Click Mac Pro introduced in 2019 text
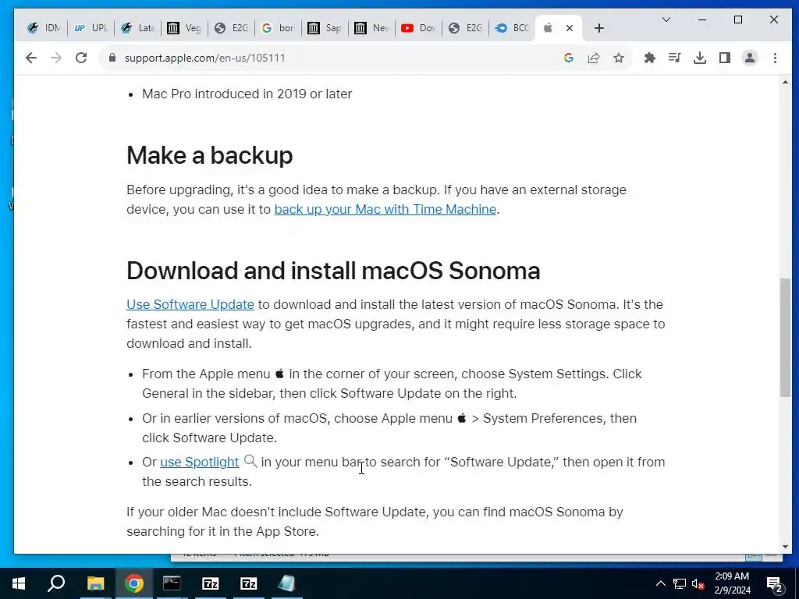 coord(247,94)
